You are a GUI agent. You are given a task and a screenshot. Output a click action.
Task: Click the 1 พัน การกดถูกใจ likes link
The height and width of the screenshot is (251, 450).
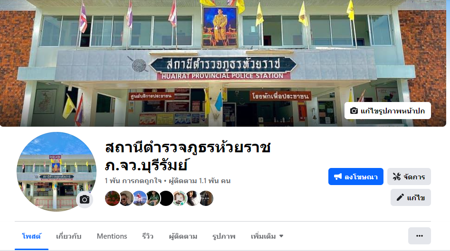133,181
